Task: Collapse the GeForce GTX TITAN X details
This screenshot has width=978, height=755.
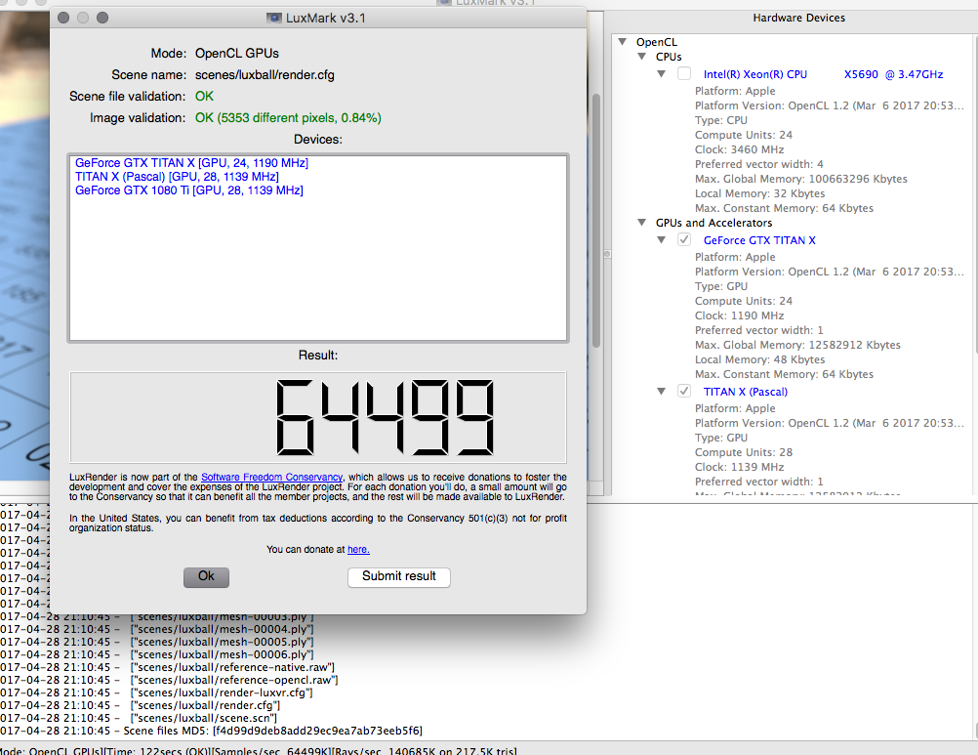Action: tap(661, 239)
